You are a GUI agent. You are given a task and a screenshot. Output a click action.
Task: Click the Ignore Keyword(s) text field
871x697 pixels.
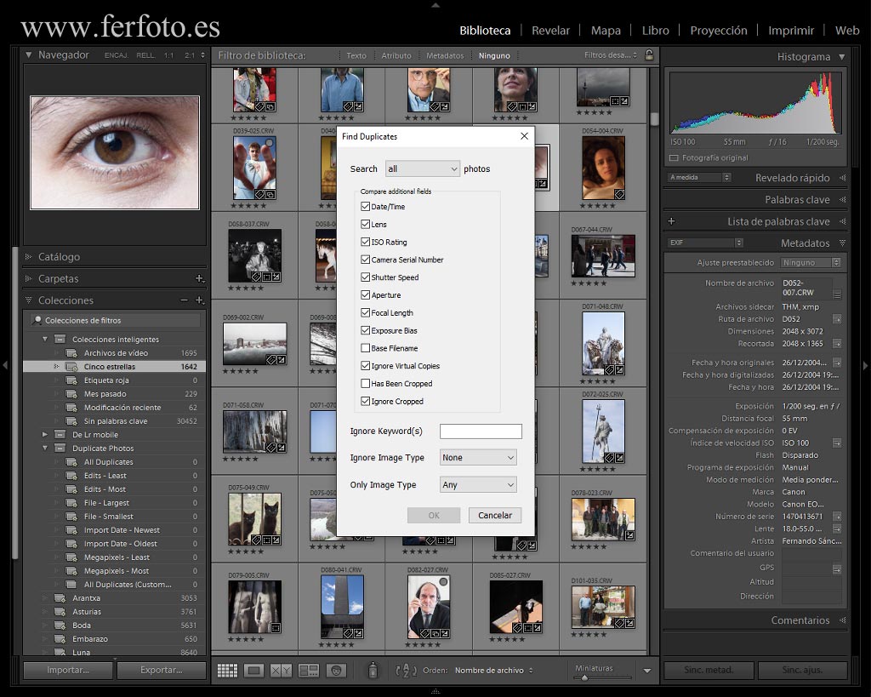pyautogui.click(x=481, y=431)
